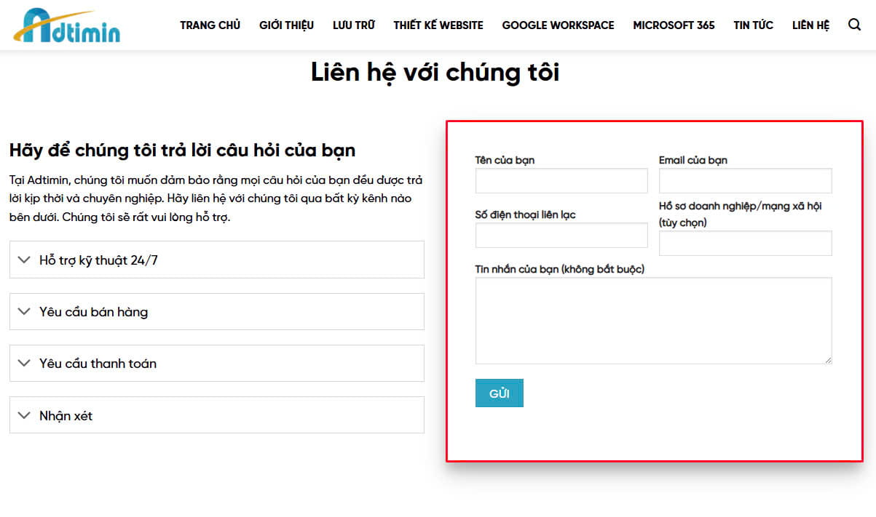Expand the Hỗ trợ kỹ thuật 24/7 section
This screenshot has width=876, height=517.
point(216,260)
